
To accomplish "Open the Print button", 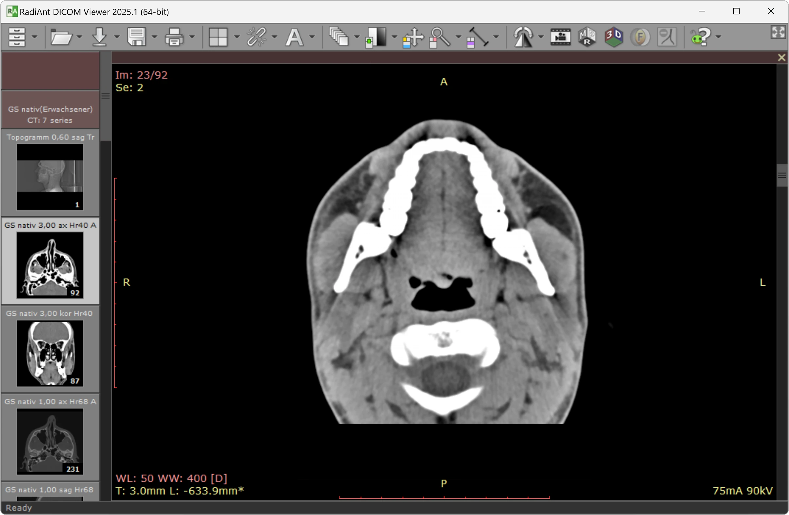I will [x=174, y=37].
